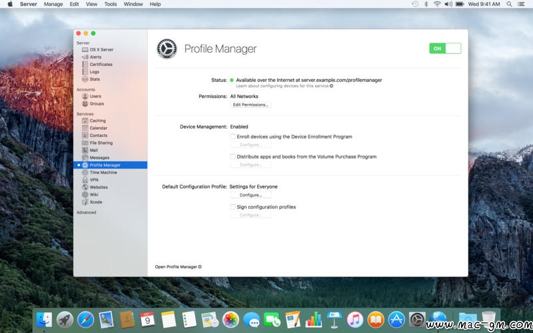533x333 pixels.
Task: Open the View menu
Action: tap(91, 4)
